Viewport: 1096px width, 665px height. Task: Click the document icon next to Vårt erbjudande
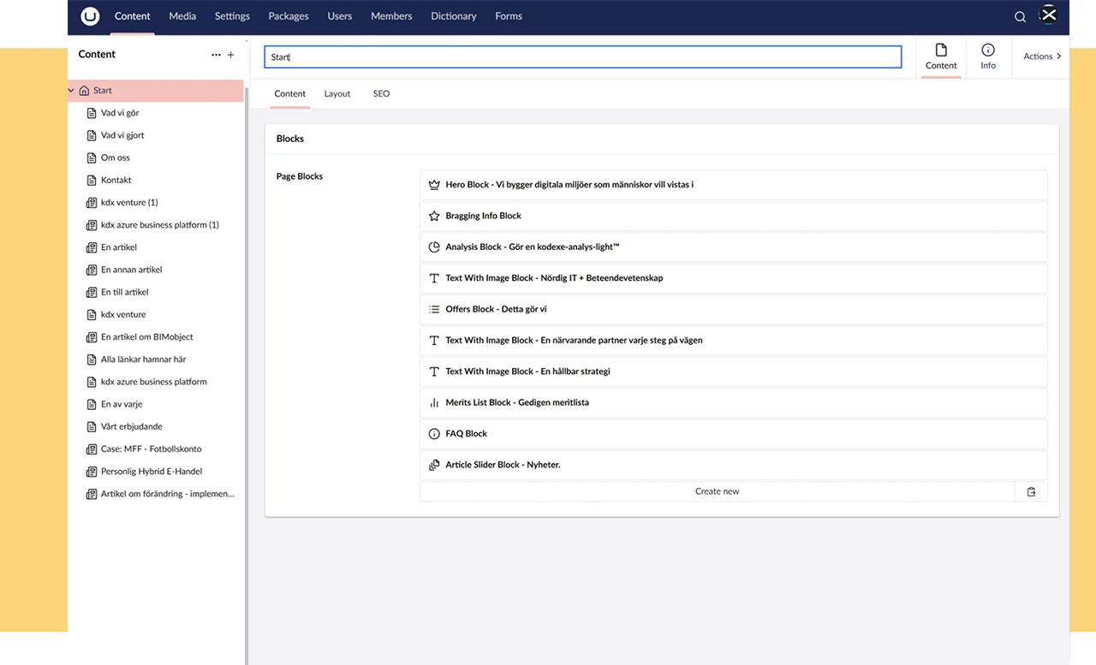click(x=92, y=427)
